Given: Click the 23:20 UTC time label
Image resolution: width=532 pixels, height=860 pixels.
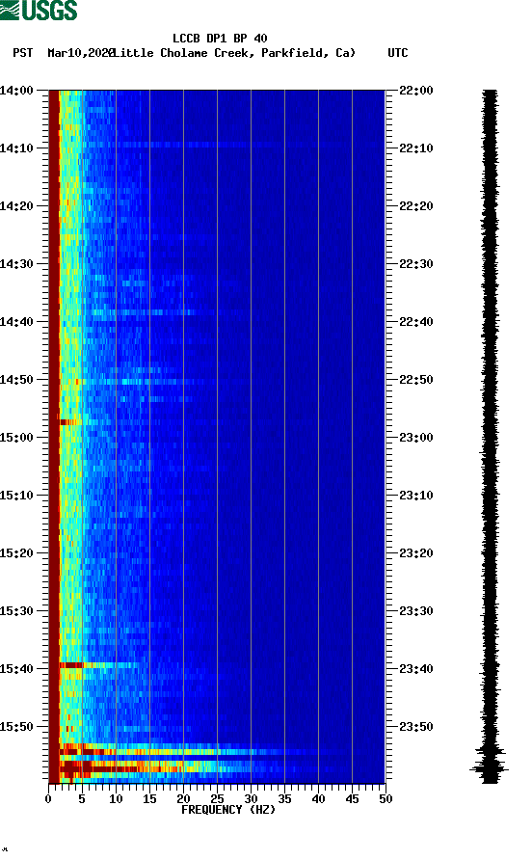Looking at the screenshot, I should coord(416,553).
